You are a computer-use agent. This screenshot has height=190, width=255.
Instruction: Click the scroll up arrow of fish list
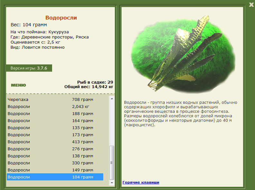[112, 99]
